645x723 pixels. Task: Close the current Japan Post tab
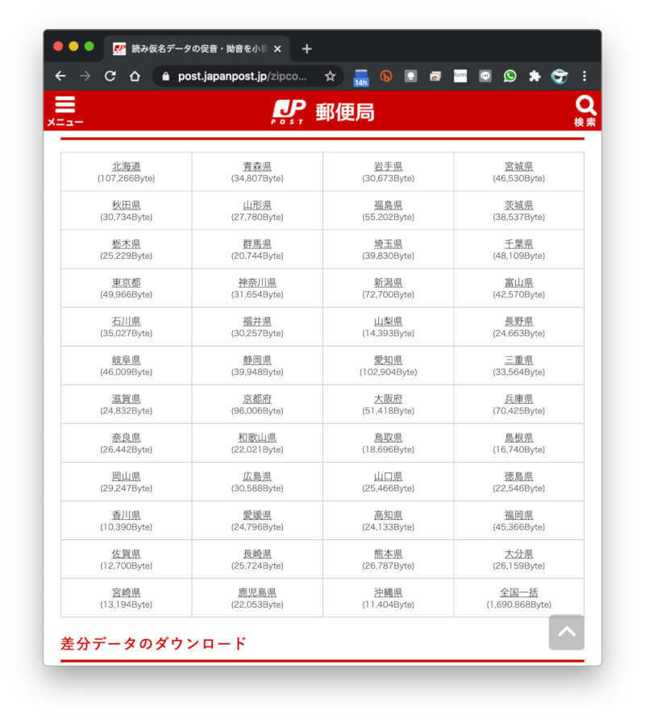click(277, 49)
